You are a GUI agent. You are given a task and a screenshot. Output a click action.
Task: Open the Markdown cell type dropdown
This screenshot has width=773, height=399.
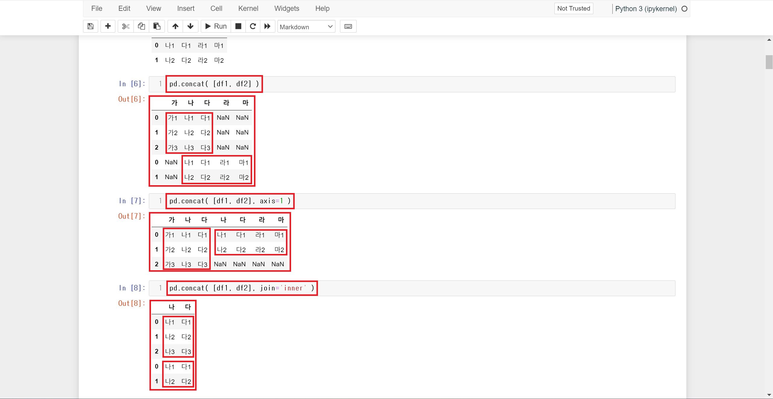coord(306,27)
